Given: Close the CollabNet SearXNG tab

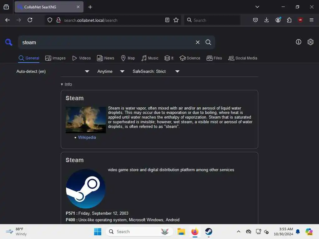Looking at the screenshot, I should (x=78, y=7).
